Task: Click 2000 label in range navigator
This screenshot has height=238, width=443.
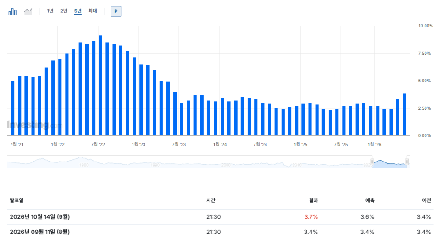Action: click(x=226, y=165)
